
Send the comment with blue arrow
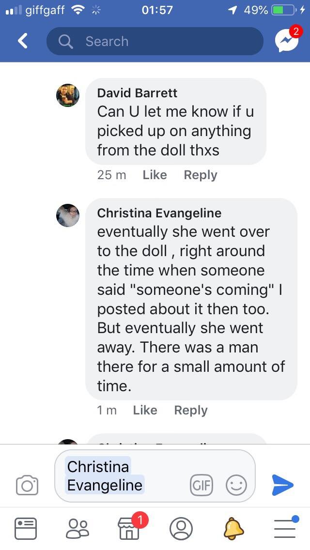[282, 484]
